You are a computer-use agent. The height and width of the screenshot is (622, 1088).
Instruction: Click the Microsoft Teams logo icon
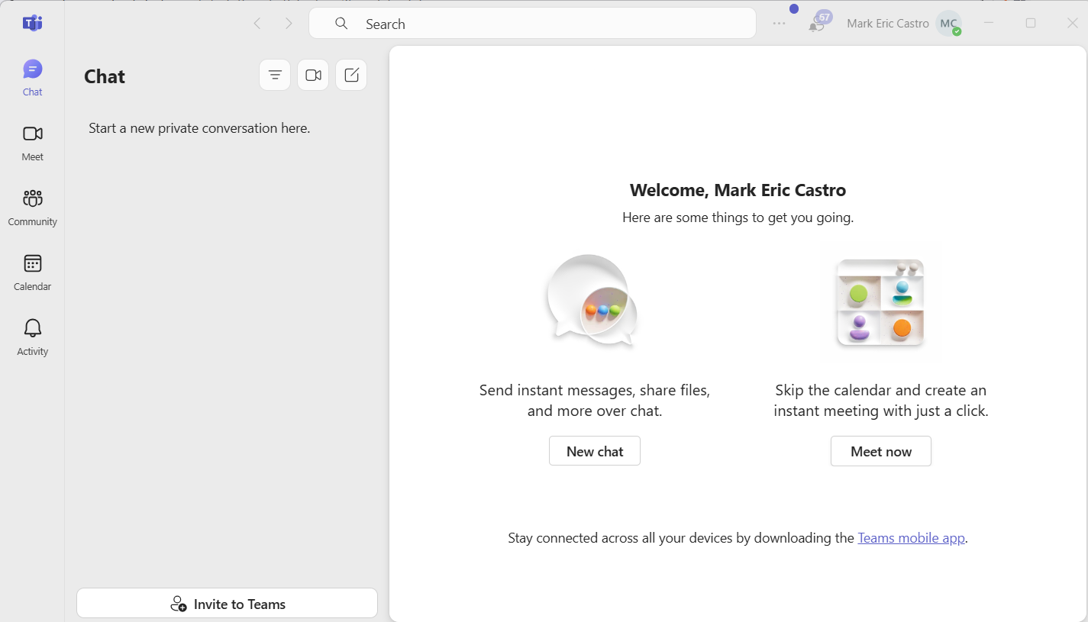pyautogui.click(x=32, y=23)
